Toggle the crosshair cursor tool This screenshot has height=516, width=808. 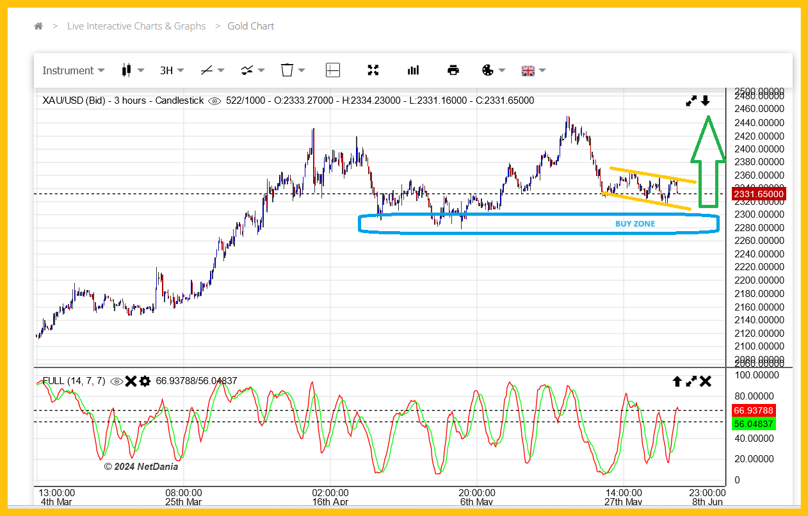pyautogui.click(x=333, y=70)
